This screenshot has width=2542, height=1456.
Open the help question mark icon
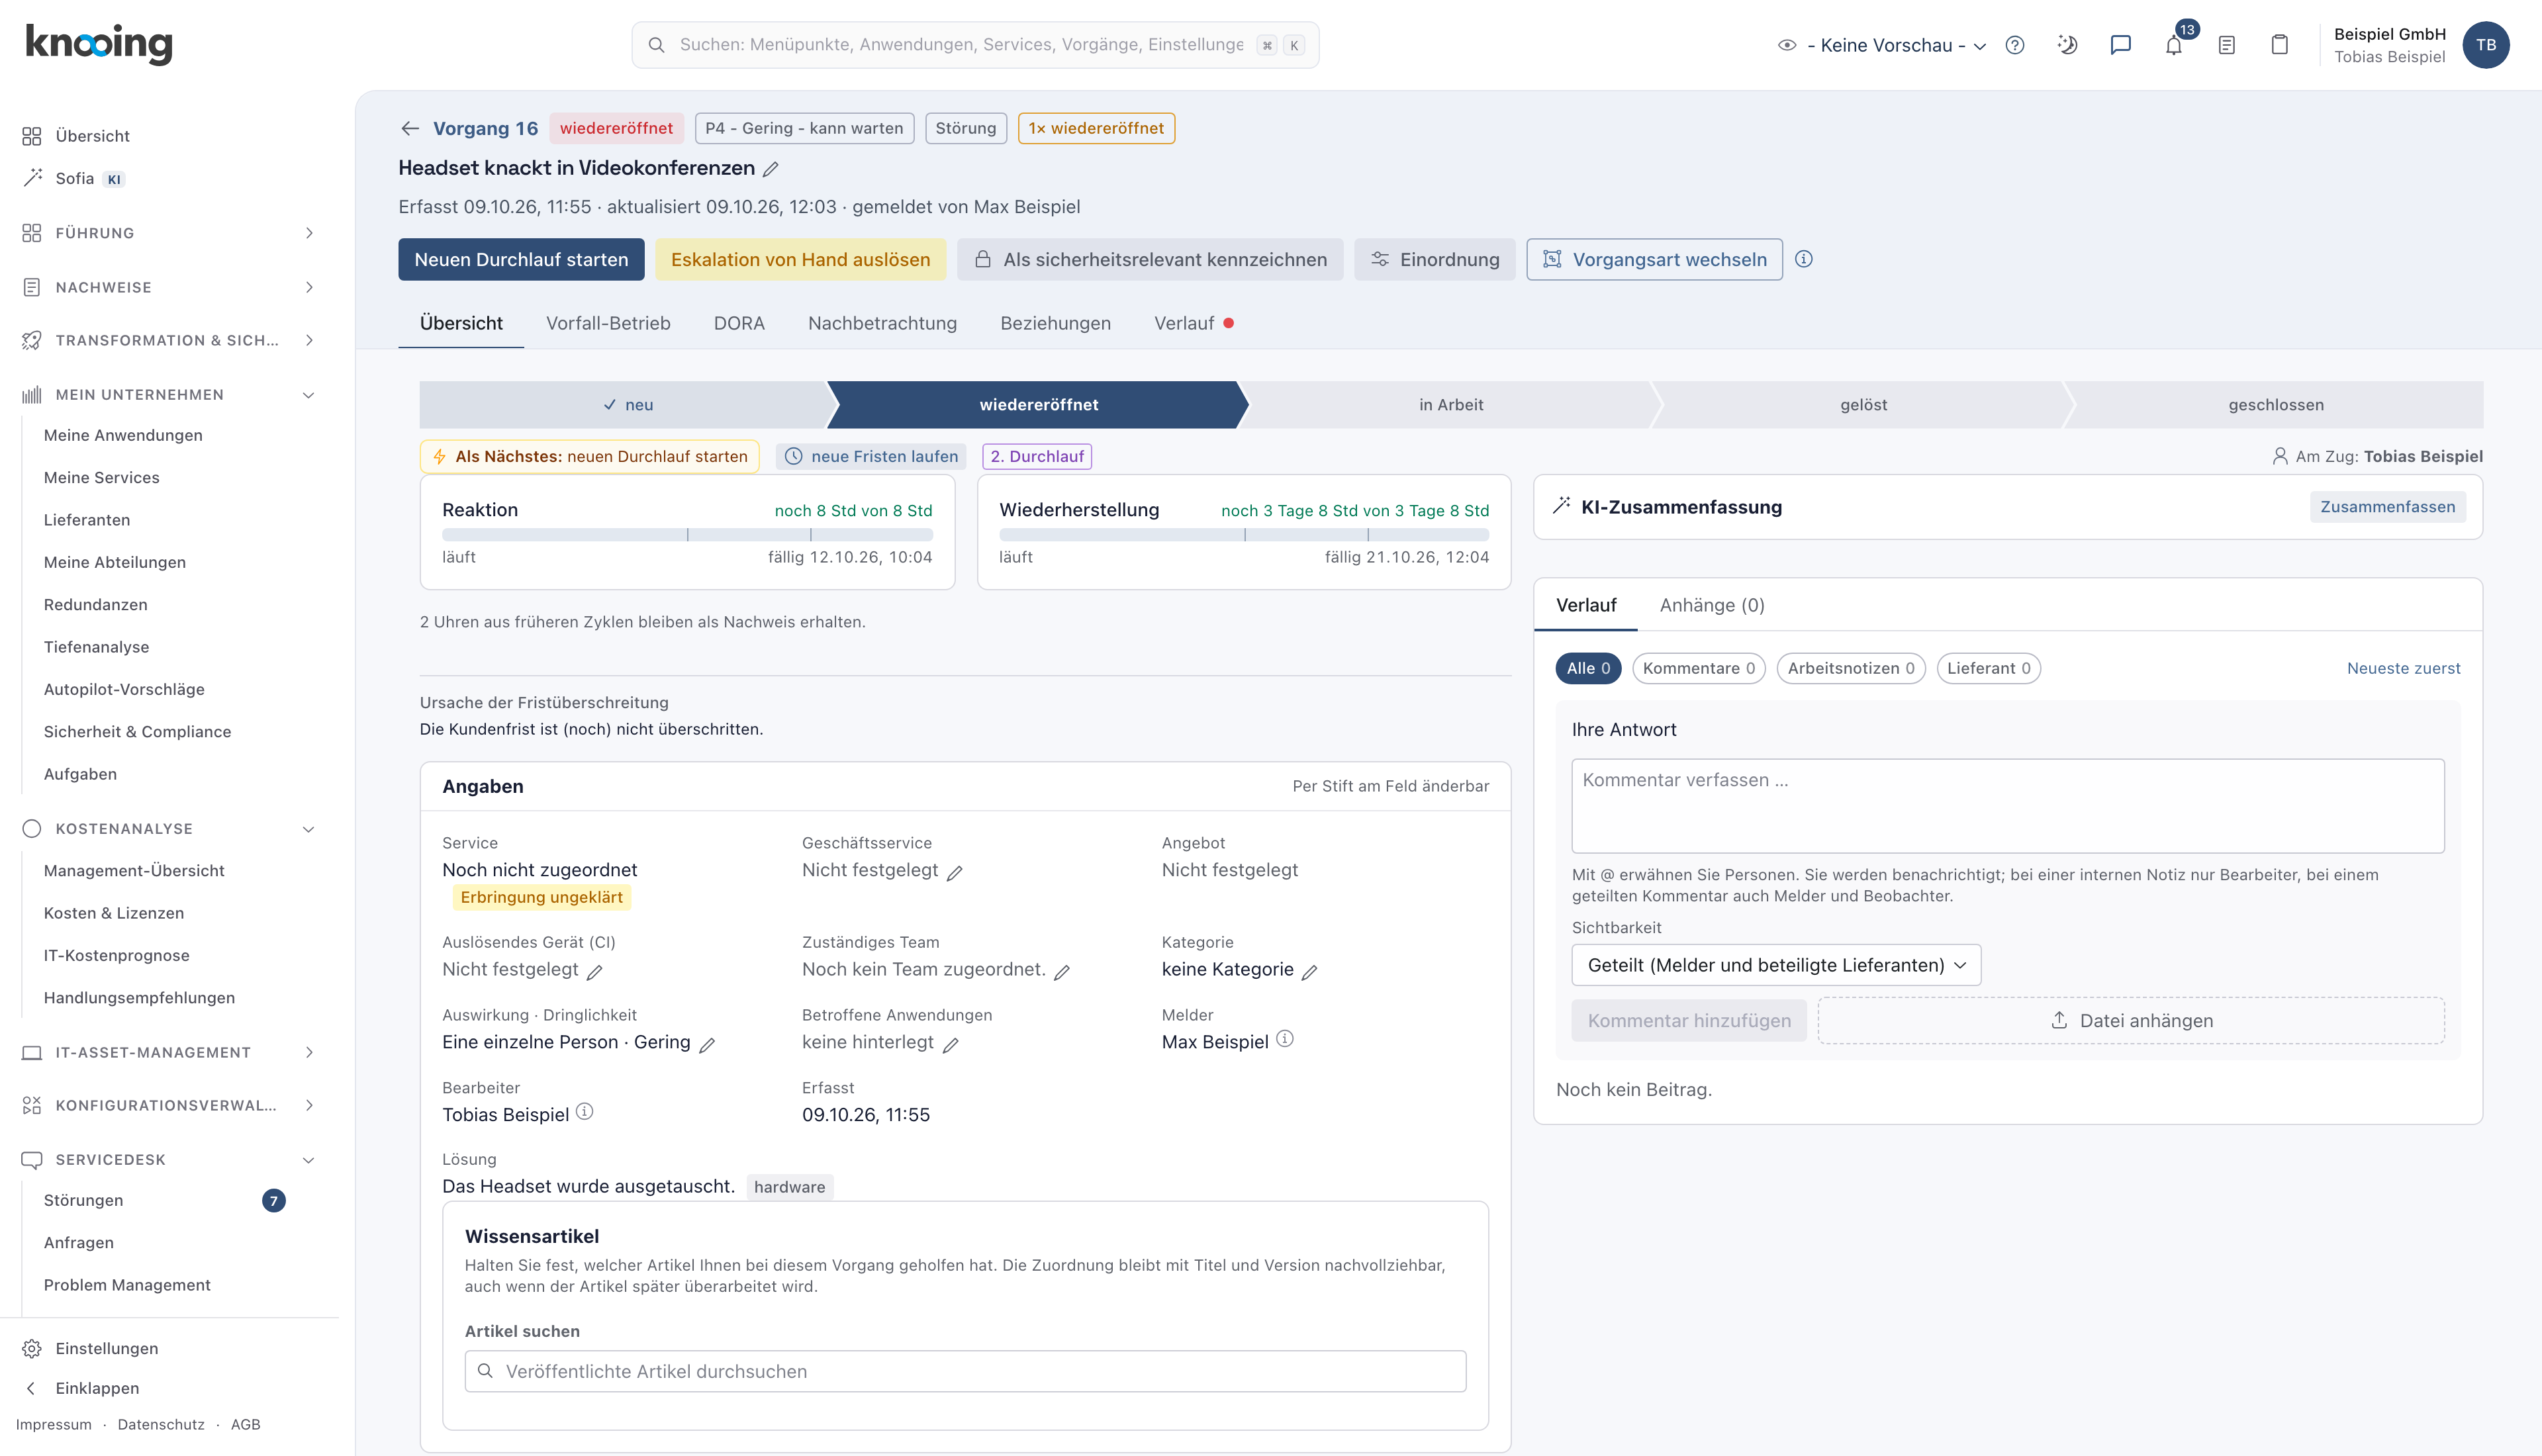[2015, 45]
